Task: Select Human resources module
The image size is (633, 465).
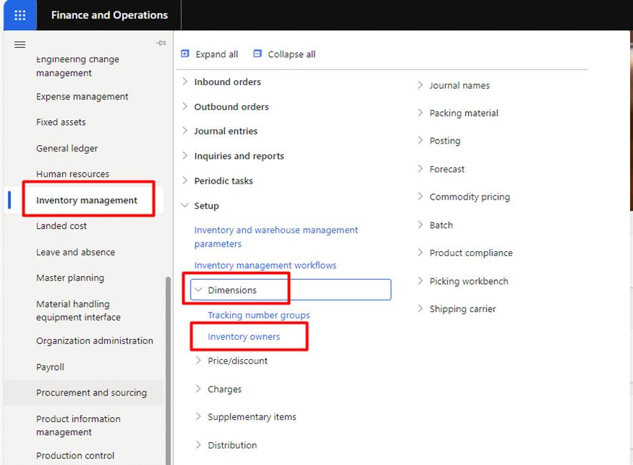Action: pyautogui.click(x=73, y=174)
